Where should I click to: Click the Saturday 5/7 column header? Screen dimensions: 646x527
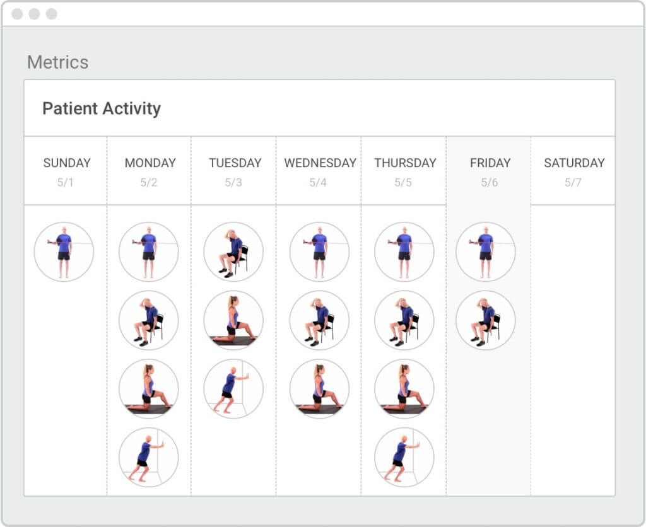pyautogui.click(x=574, y=171)
